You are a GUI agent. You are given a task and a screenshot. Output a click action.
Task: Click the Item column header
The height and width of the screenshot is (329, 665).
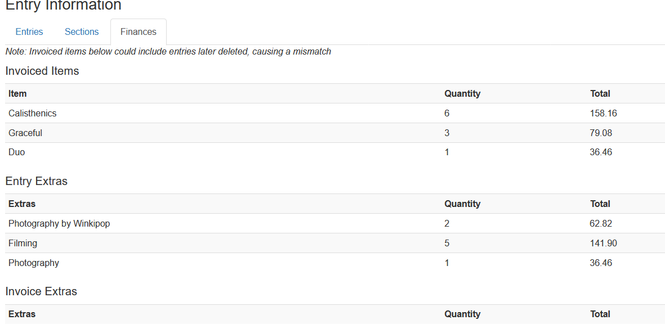point(17,93)
